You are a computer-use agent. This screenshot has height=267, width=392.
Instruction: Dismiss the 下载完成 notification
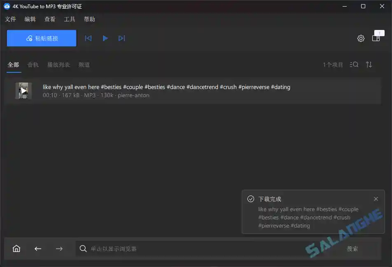click(376, 199)
